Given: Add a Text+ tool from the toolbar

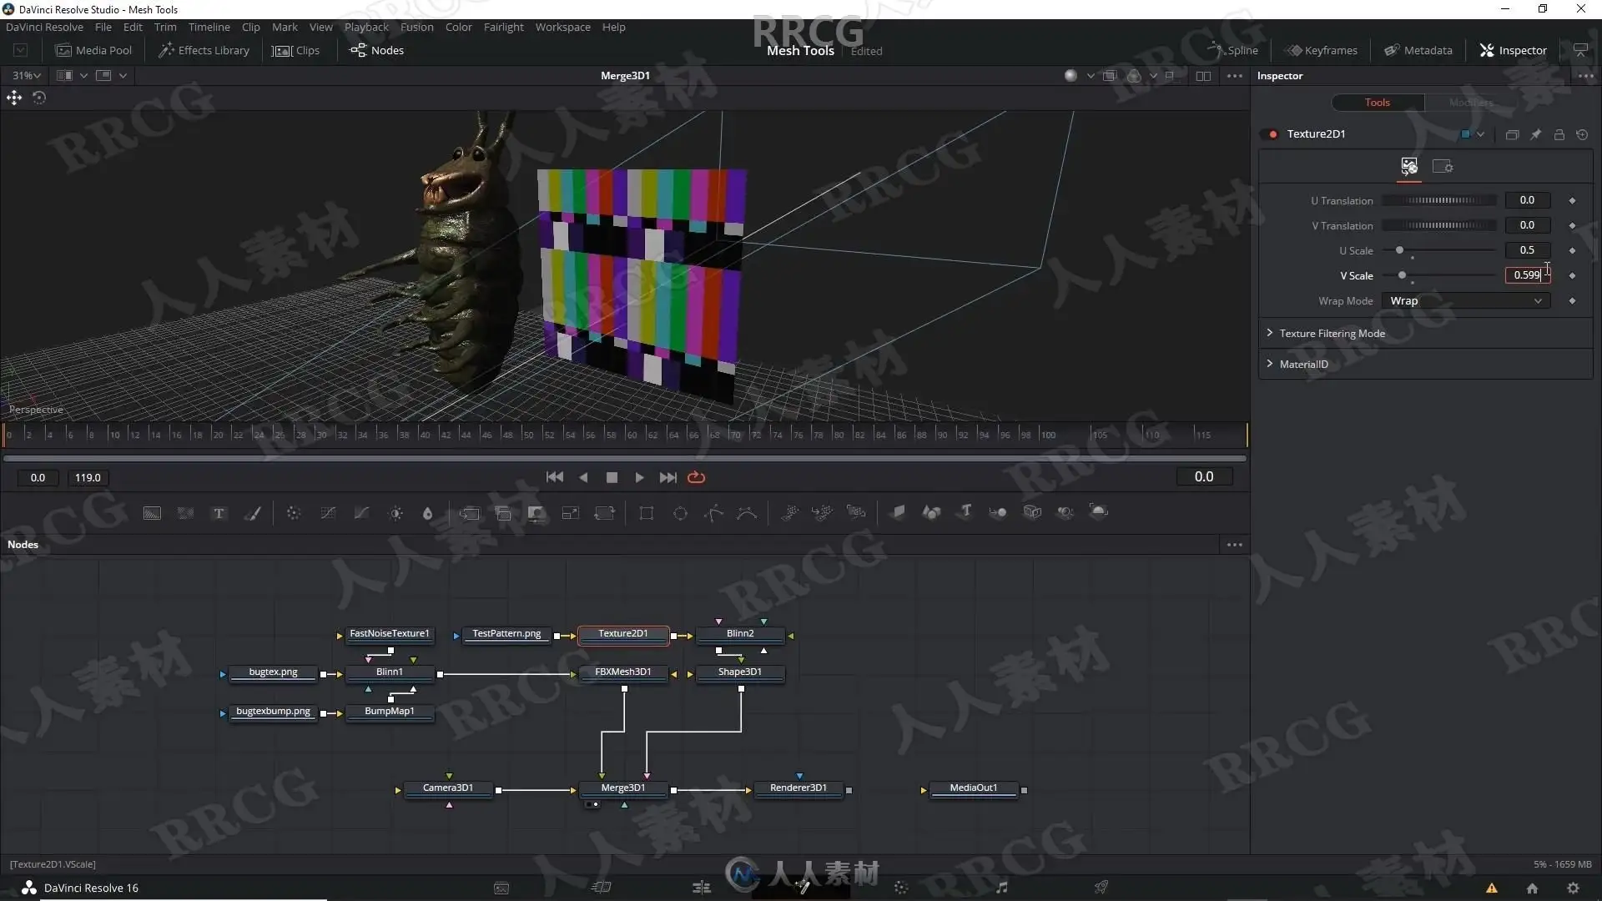Looking at the screenshot, I should pos(219,513).
